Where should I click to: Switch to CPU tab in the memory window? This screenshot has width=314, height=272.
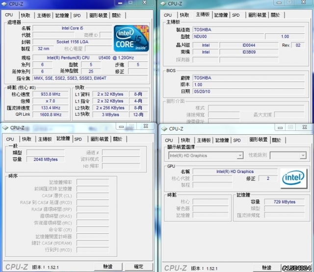coord(10,139)
